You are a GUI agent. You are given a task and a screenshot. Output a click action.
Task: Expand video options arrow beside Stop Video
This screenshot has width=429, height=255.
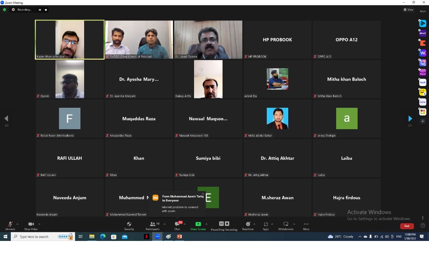point(39,224)
